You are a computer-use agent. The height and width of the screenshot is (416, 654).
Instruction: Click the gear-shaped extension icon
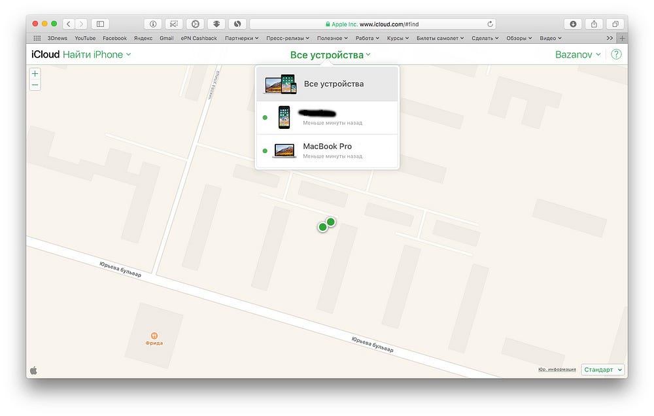click(x=195, y=24)
